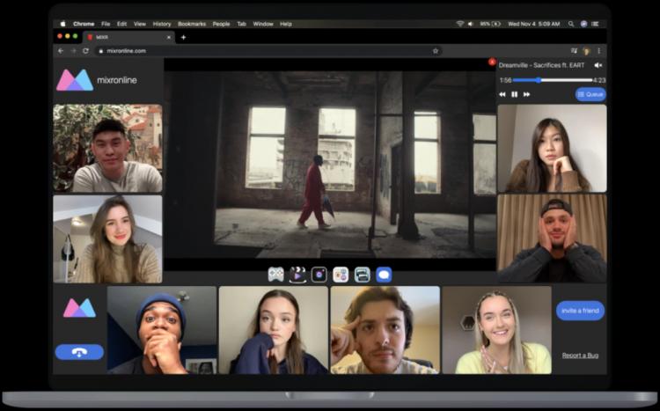
Task: Open the Help menu
Action: tap(286, 24)
